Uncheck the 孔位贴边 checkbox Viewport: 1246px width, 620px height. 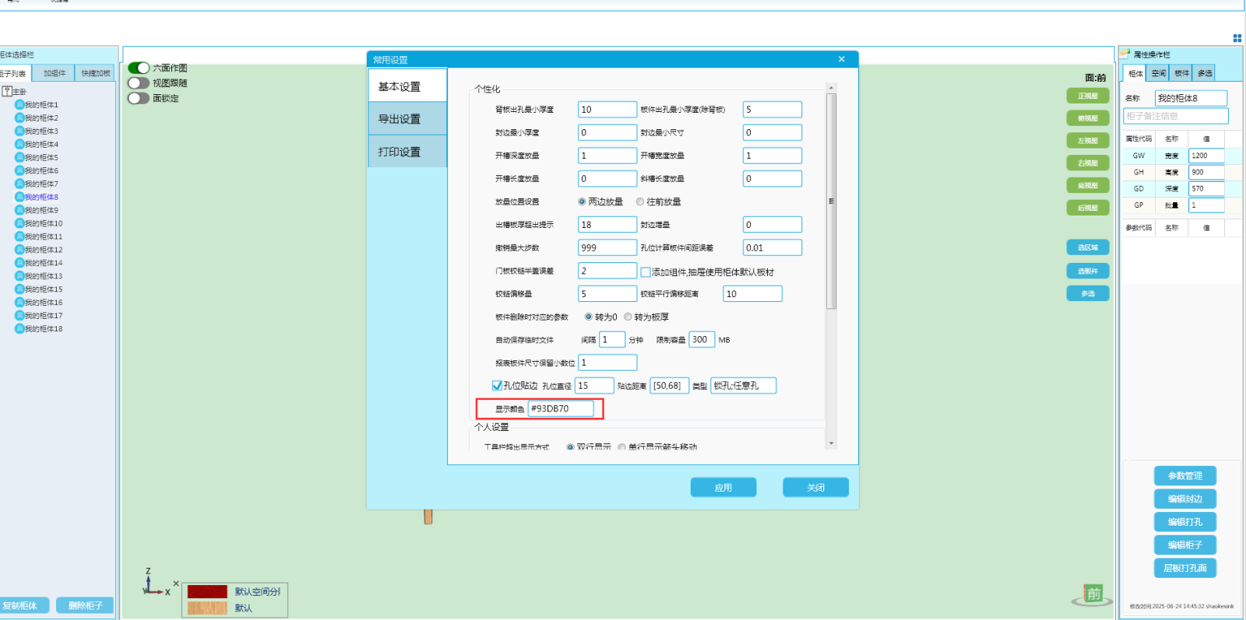tap(497, 385)
